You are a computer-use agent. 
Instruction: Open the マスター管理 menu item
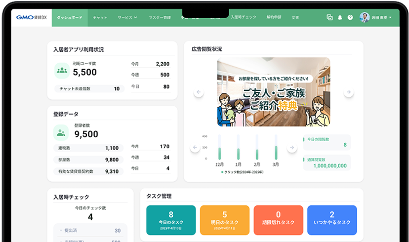tap(160, 17)
